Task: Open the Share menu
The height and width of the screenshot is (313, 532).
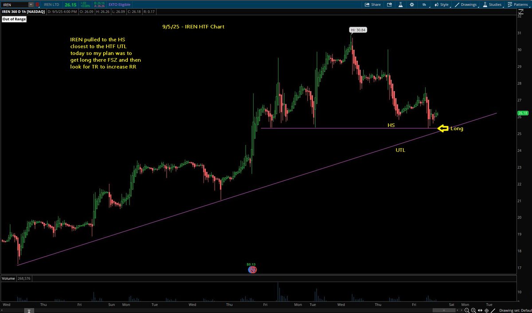Action: click(x=373, y=4)
